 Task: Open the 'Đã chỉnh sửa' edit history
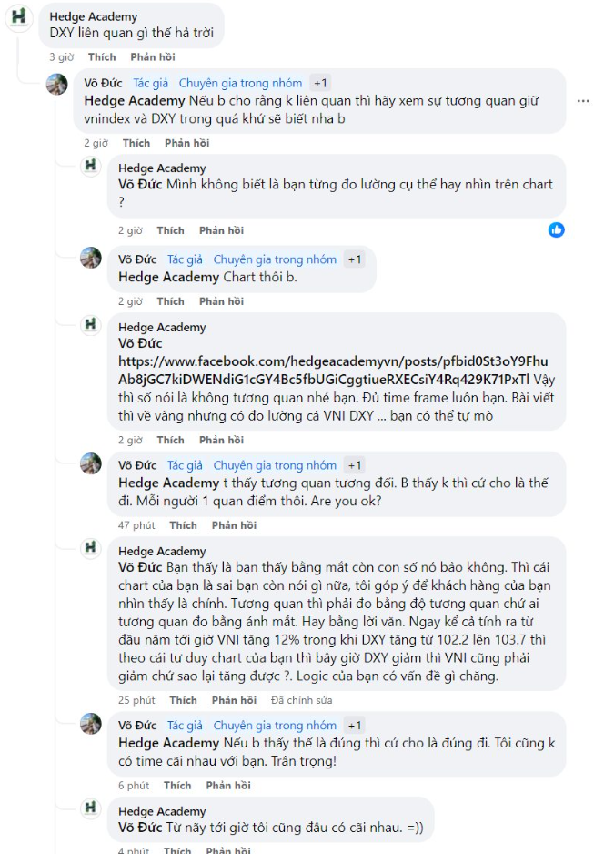pos(301,700)
